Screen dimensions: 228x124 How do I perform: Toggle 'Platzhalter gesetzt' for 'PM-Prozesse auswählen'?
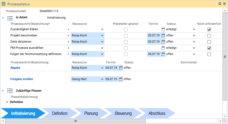point(126,48)
